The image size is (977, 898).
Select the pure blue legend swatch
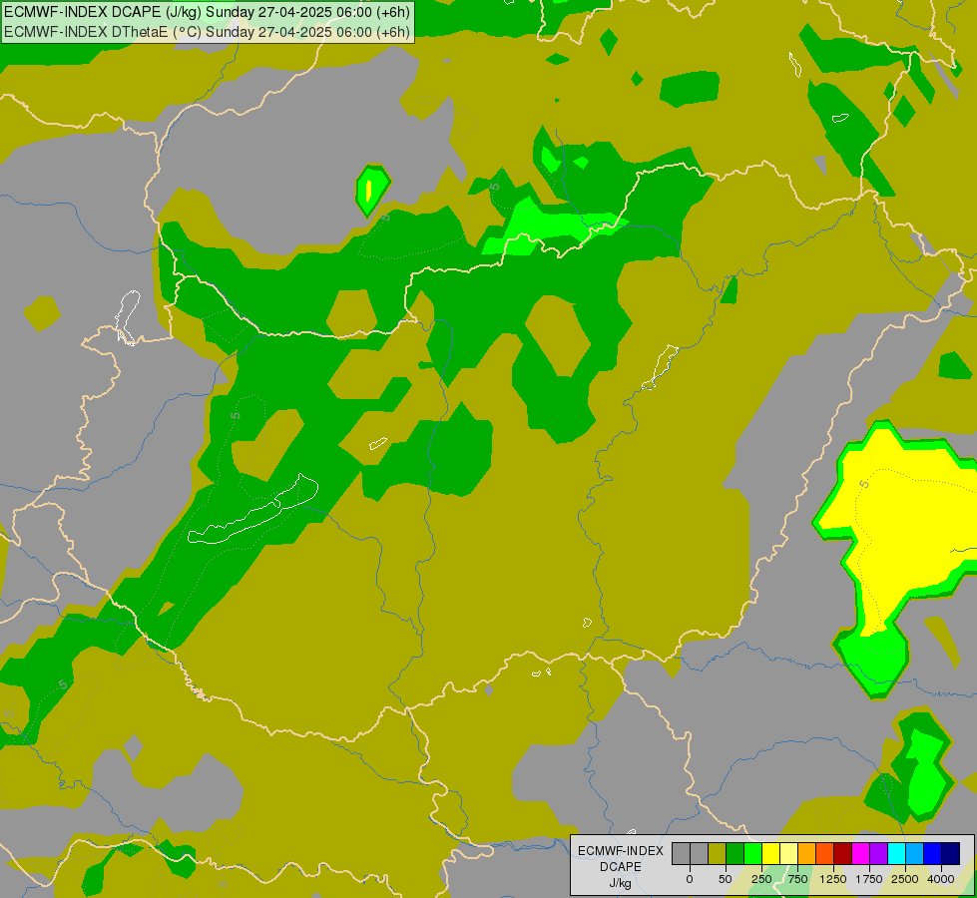932,853
